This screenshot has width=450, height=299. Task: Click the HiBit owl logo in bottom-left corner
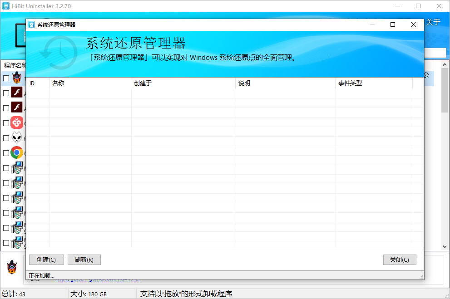pyautogui.click(x=12, y=268)
